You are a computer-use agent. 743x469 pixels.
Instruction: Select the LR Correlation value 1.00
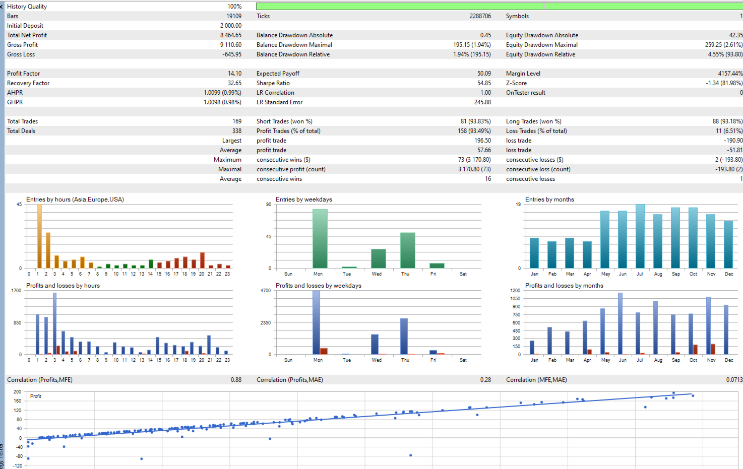[486, 93]
